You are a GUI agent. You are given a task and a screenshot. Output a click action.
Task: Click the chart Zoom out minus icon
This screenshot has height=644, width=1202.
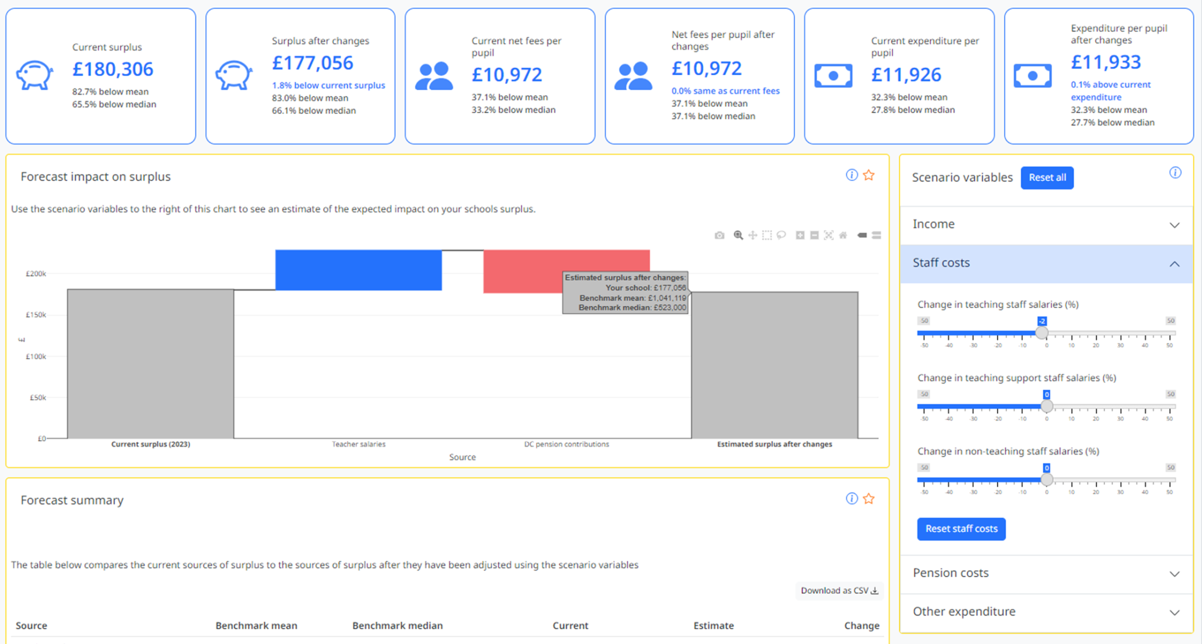[x=814, y=235]
